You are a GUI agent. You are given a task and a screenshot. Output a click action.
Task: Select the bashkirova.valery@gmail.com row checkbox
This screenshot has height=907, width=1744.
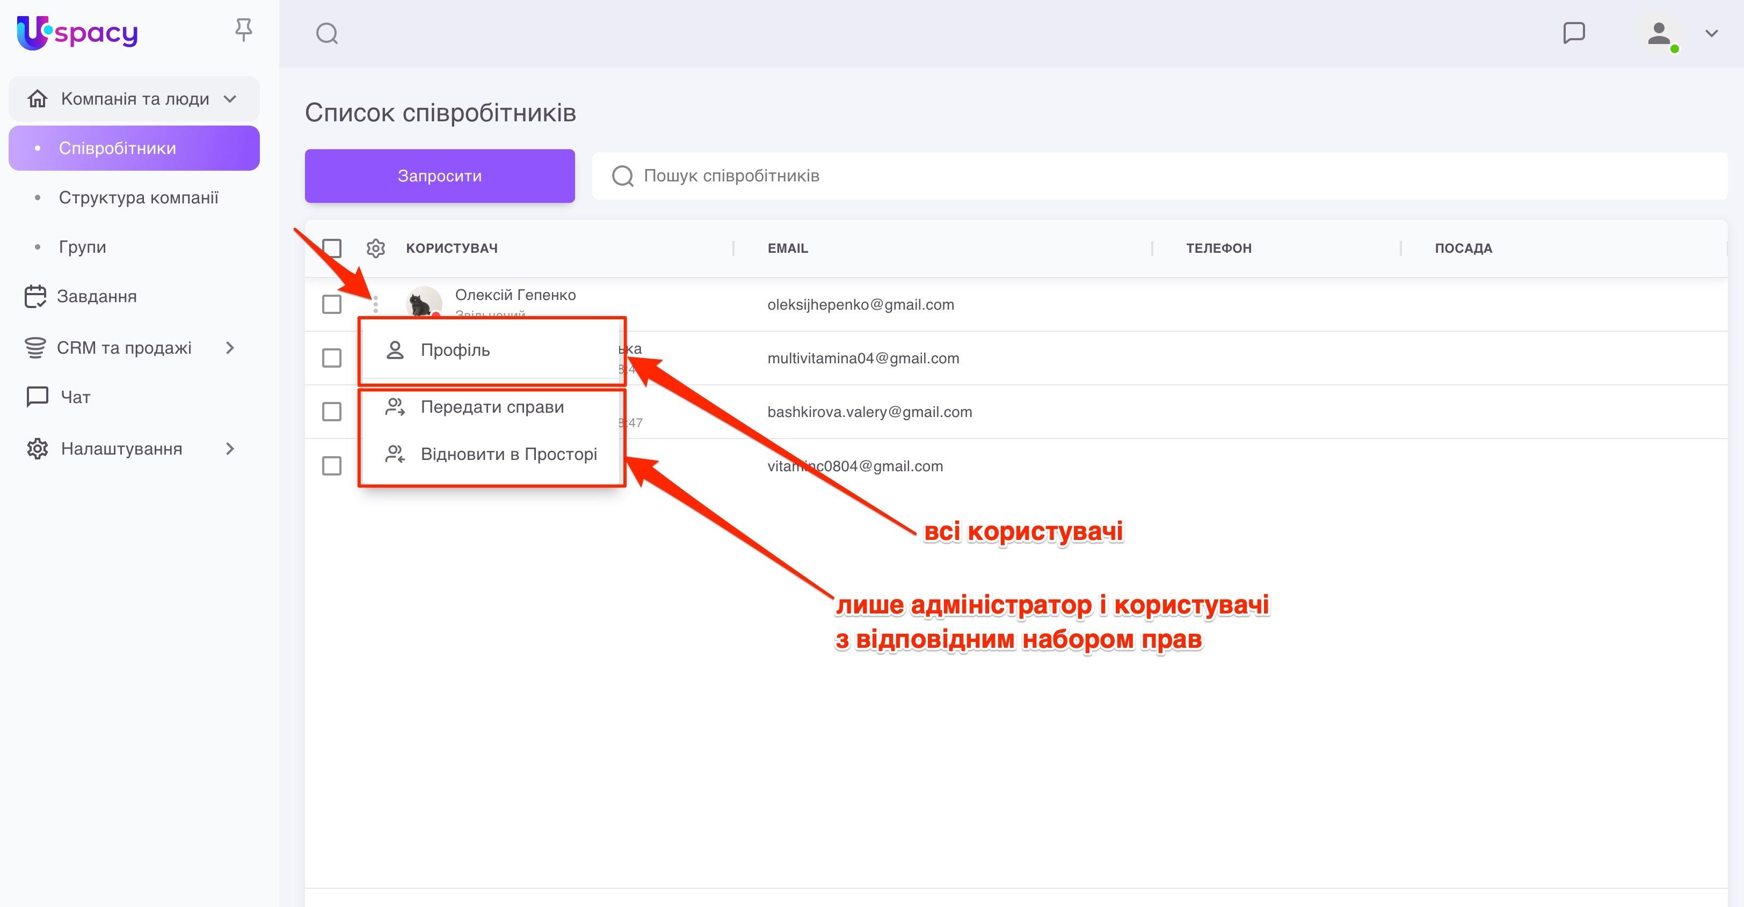point(332,412)
